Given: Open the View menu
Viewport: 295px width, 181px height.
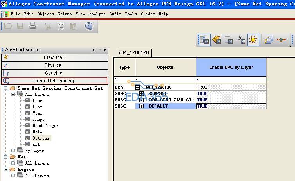Looking at the screenshot, I should click(80, 14).
